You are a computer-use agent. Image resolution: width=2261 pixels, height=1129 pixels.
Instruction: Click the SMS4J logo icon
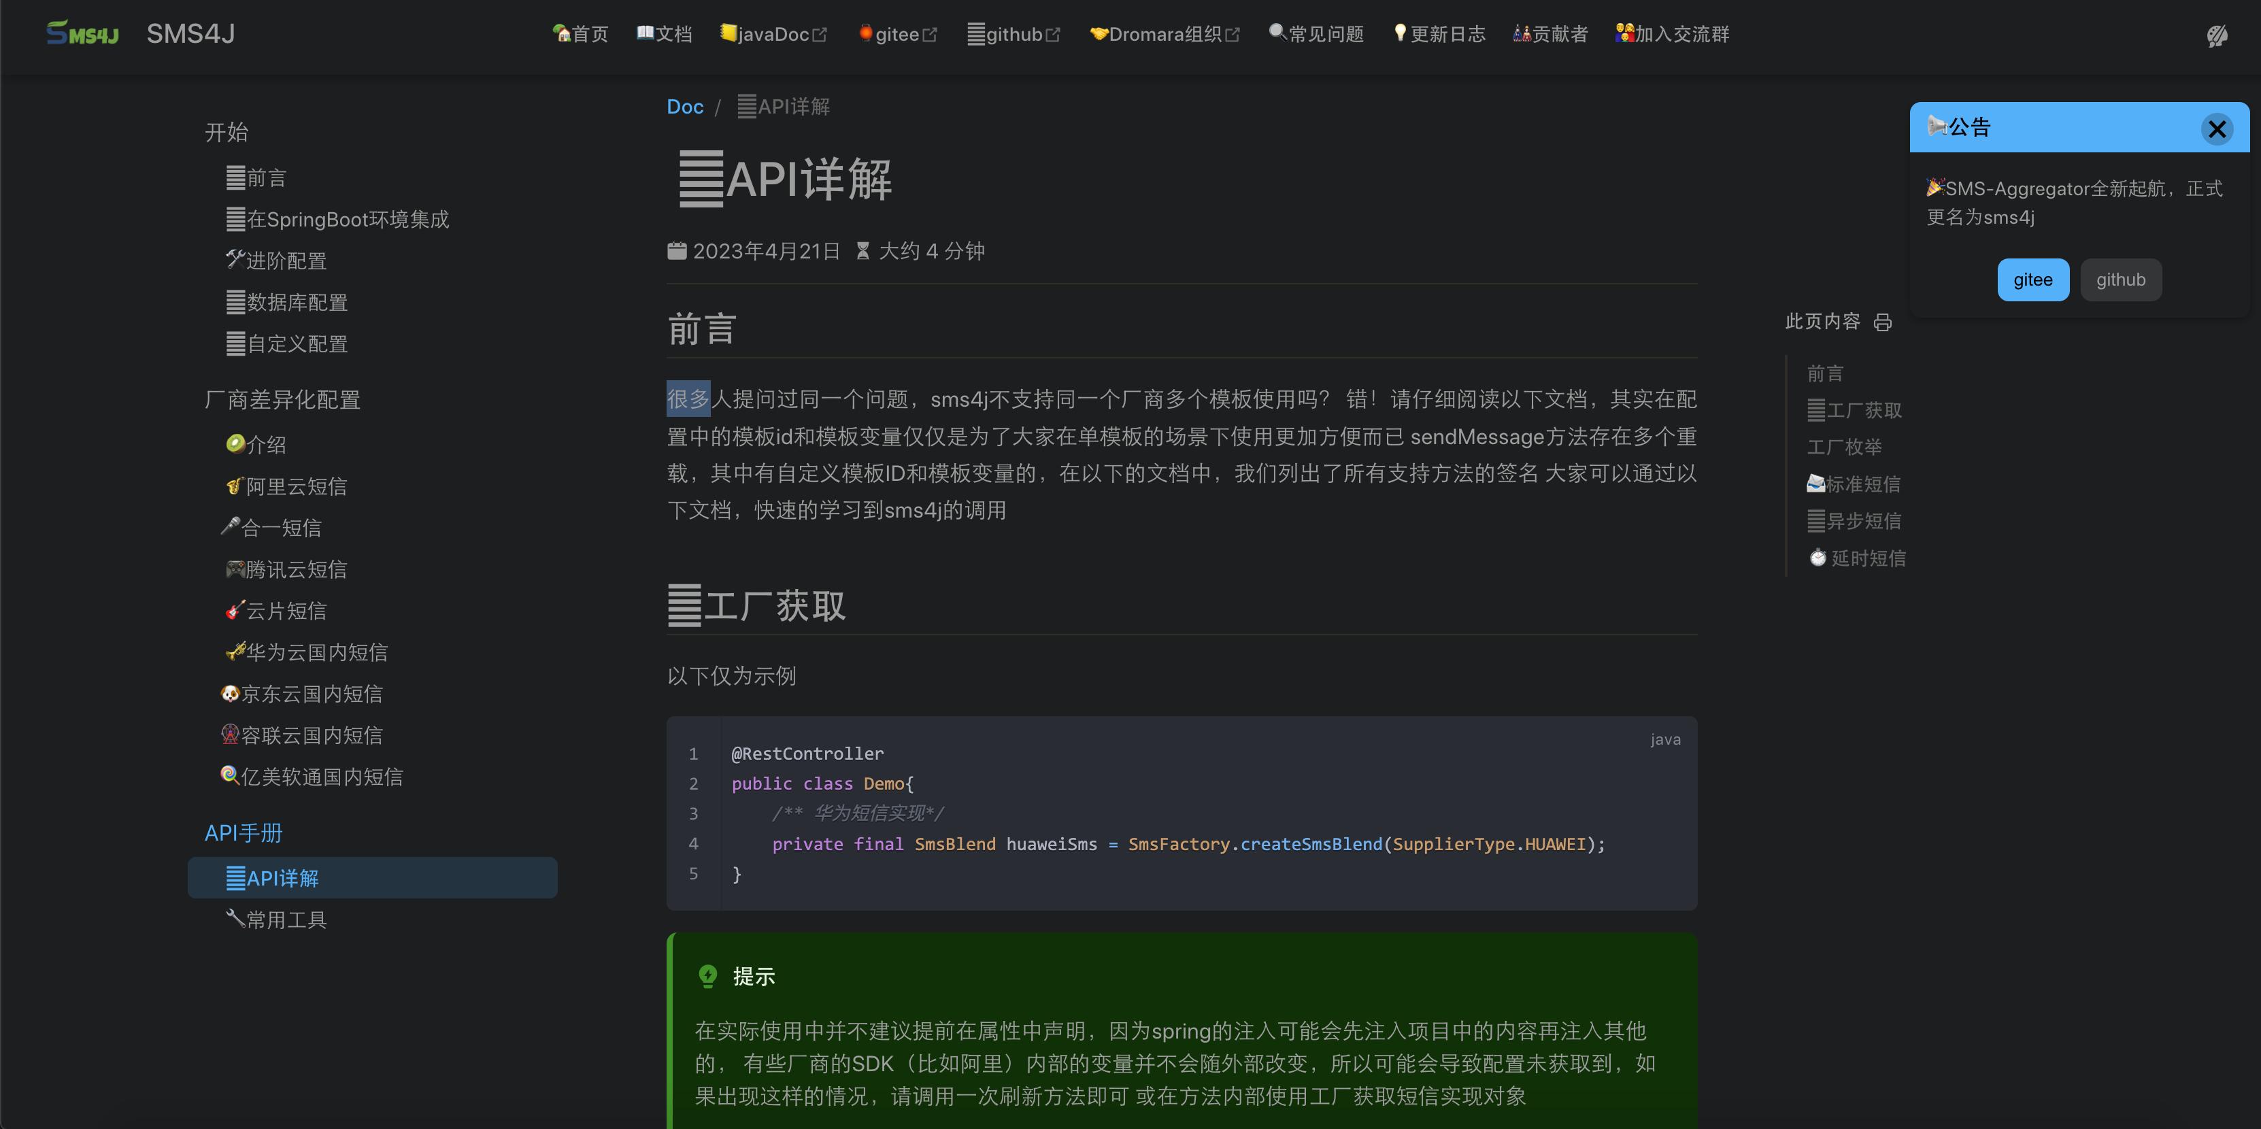[82, 33]
